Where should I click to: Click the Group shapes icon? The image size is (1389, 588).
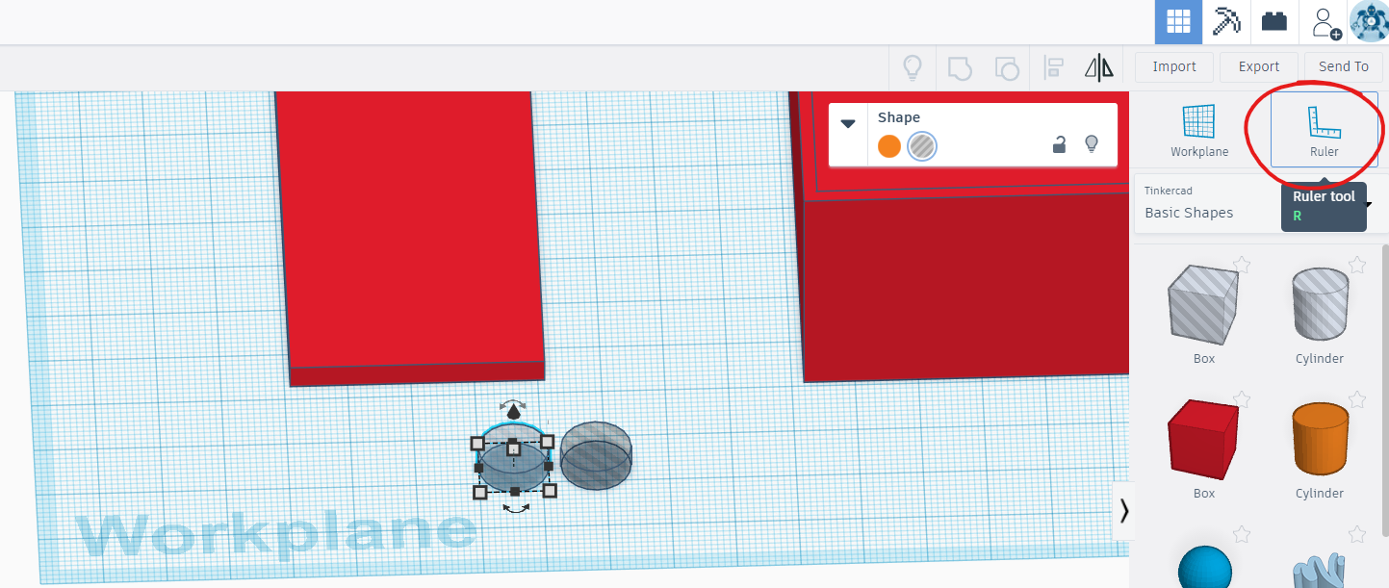click(x=959, y=67)
